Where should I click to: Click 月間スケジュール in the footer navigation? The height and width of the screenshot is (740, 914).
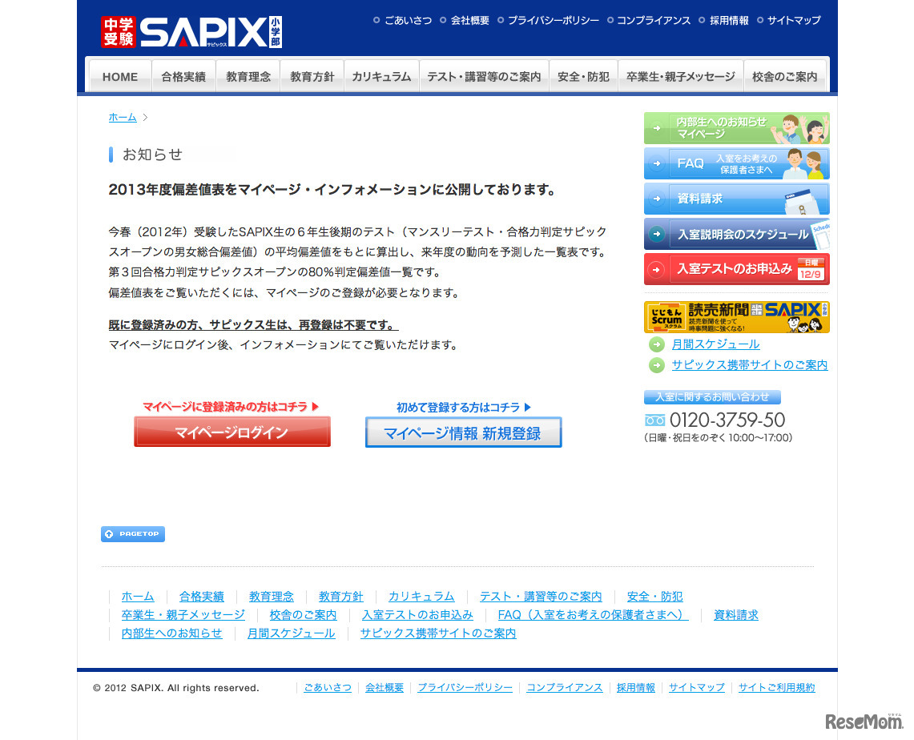pos(292,633)
